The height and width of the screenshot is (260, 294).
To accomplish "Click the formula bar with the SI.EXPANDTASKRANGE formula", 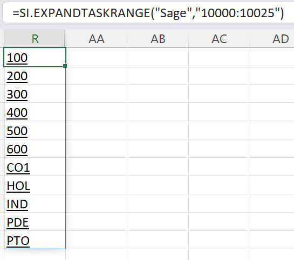I will [x=148, y=13].
